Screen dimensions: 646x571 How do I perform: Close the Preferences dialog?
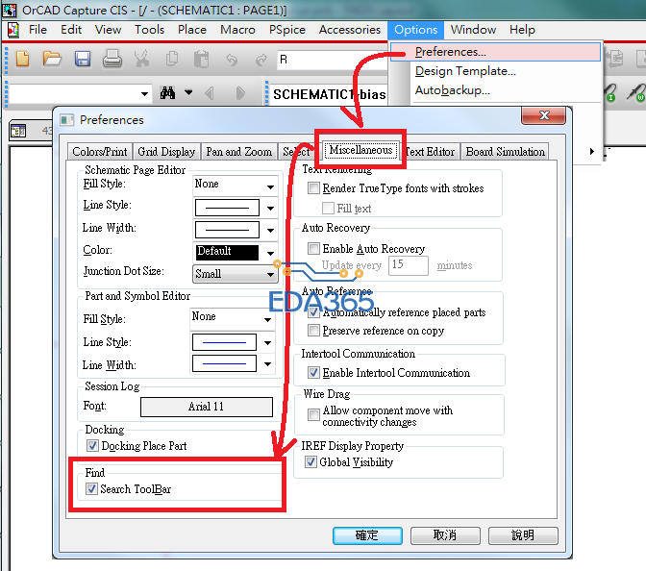[x=544, y=115]
